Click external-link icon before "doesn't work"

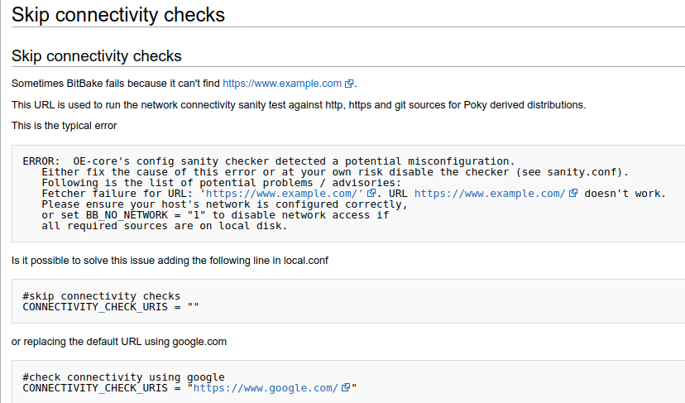coord(572,194)
